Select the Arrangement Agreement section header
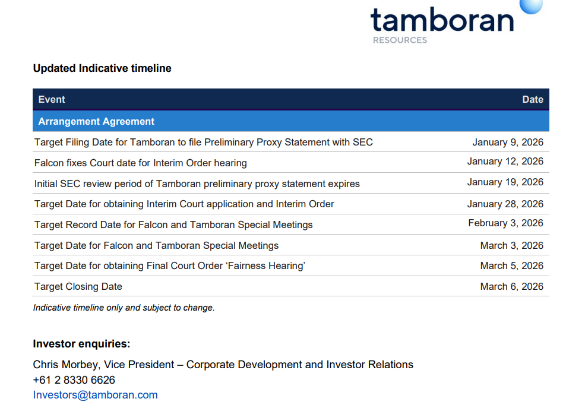The image size is (566, 408). [x=96, y=122]
